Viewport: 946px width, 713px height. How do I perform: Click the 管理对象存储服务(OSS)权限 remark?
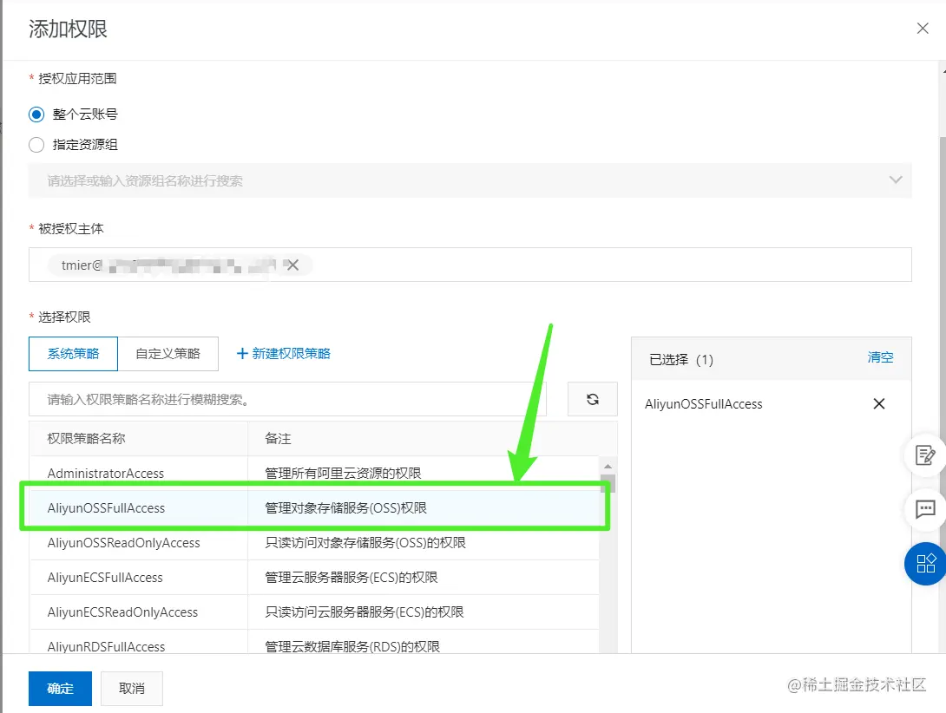click(345, 508)
